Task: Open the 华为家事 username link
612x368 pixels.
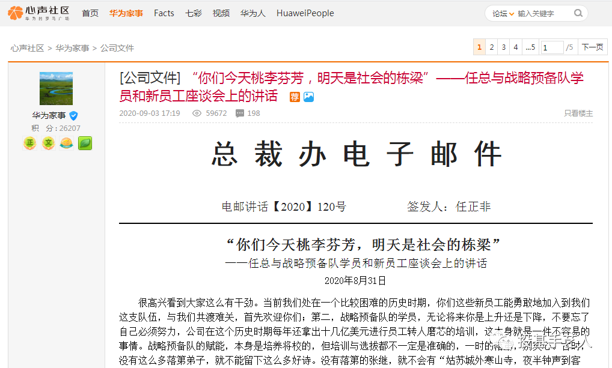Action: click(49, 115)
